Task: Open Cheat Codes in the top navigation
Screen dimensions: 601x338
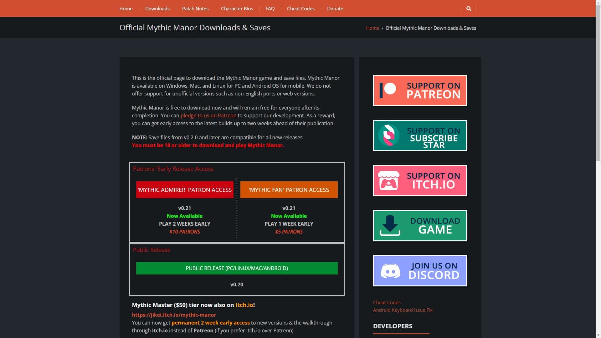Action: pos(301,8)
